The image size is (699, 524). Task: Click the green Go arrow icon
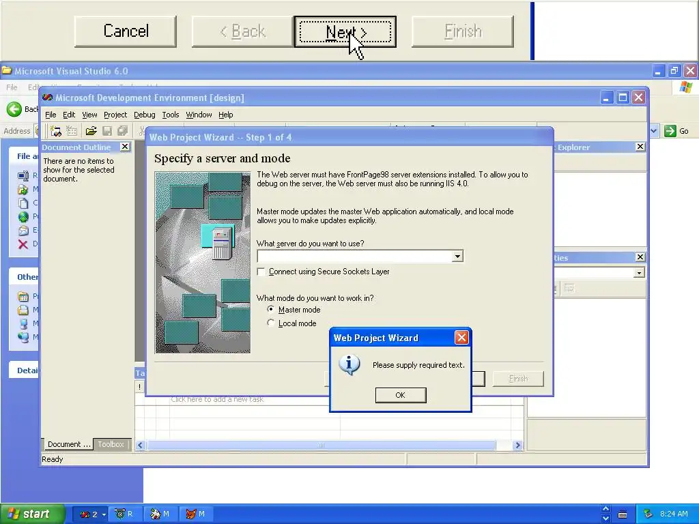coord(670,131)
